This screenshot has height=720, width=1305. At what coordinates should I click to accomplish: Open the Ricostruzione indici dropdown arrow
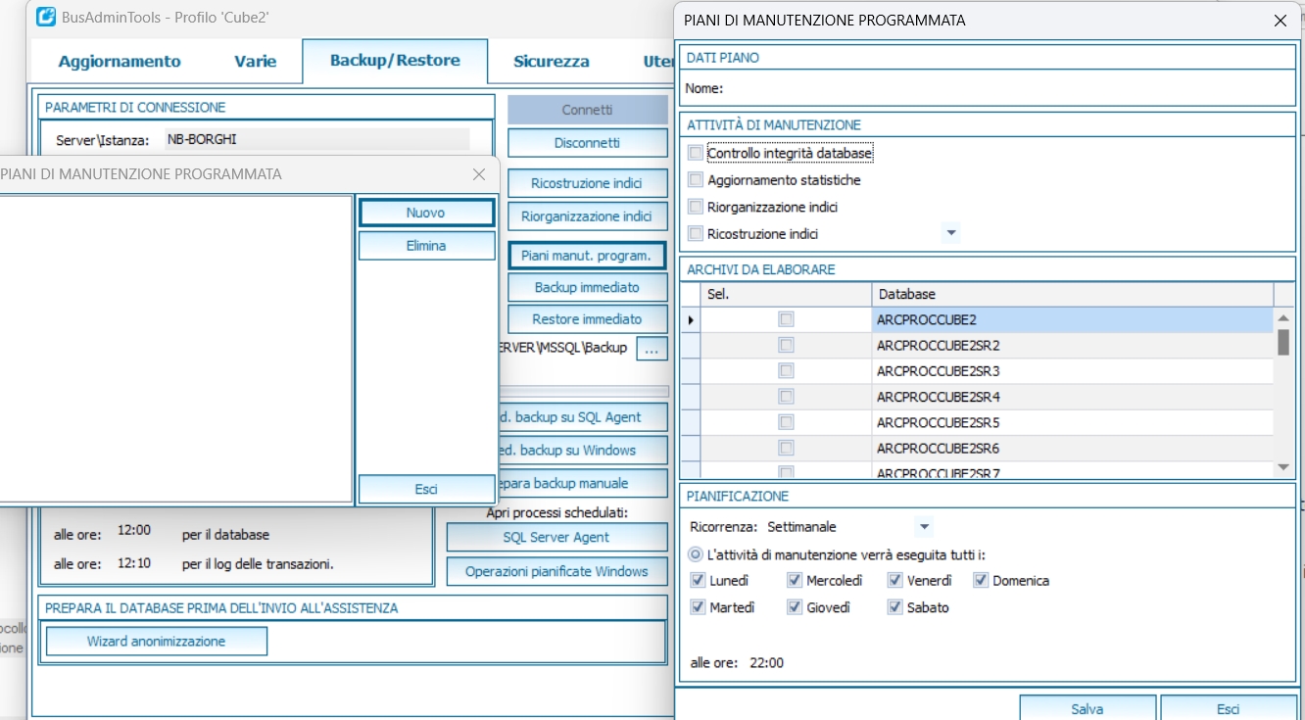[x=950, y=233]
